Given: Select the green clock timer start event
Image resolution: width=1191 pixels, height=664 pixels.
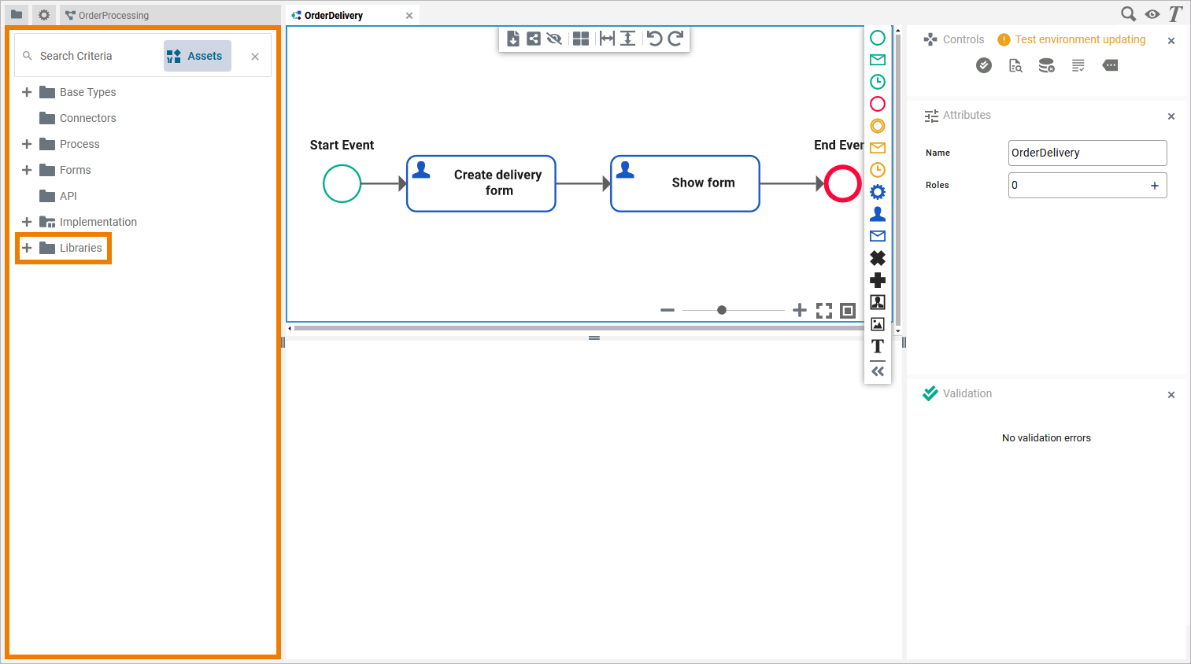Looking at the screenshot, I should (878, 82).
